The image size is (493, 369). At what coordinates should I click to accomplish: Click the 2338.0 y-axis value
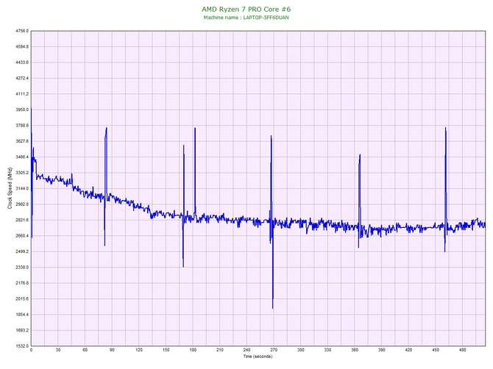point(22,268)
